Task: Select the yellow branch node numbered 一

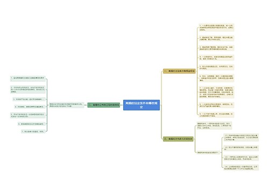Action: pyautogui.click(x=179, y=71)
